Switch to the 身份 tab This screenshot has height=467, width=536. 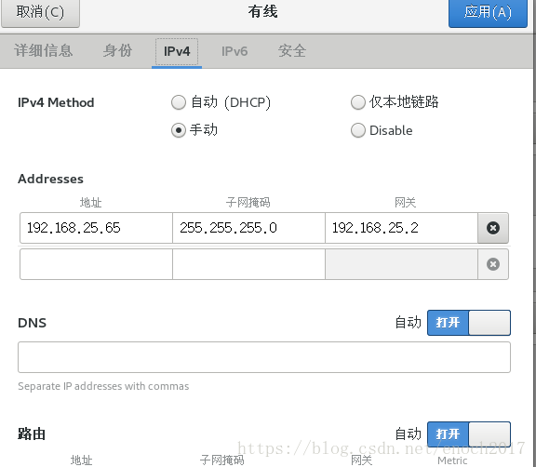click(x=117, y=51)
